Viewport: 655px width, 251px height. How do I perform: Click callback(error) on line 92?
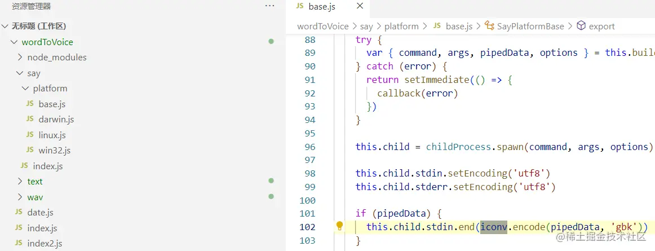pos(418,93)
